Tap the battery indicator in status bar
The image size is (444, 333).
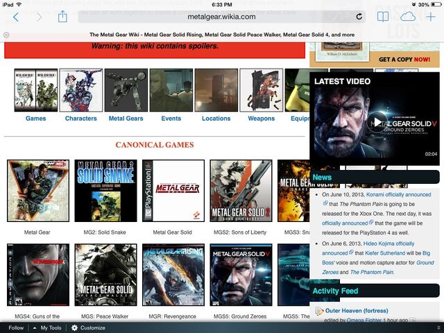436,5
